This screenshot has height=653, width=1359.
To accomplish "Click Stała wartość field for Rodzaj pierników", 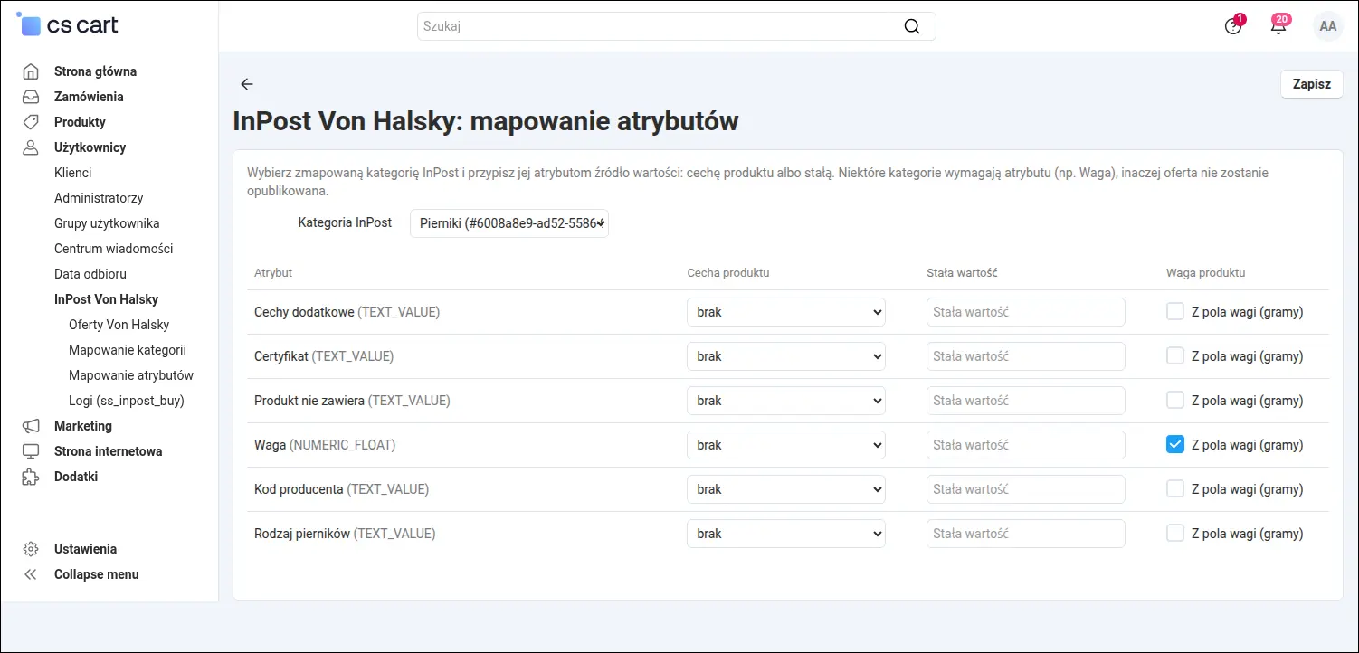I will coord(1026,534).
